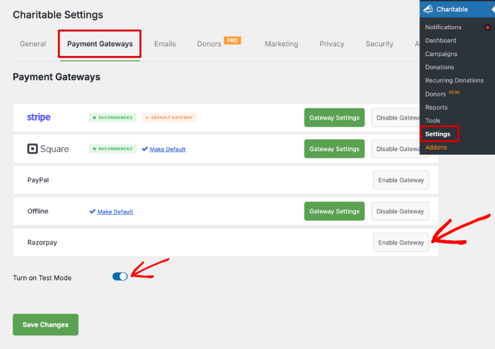
Task: Click the Default Gateway badge on Stripe
Action: (169, 117)
